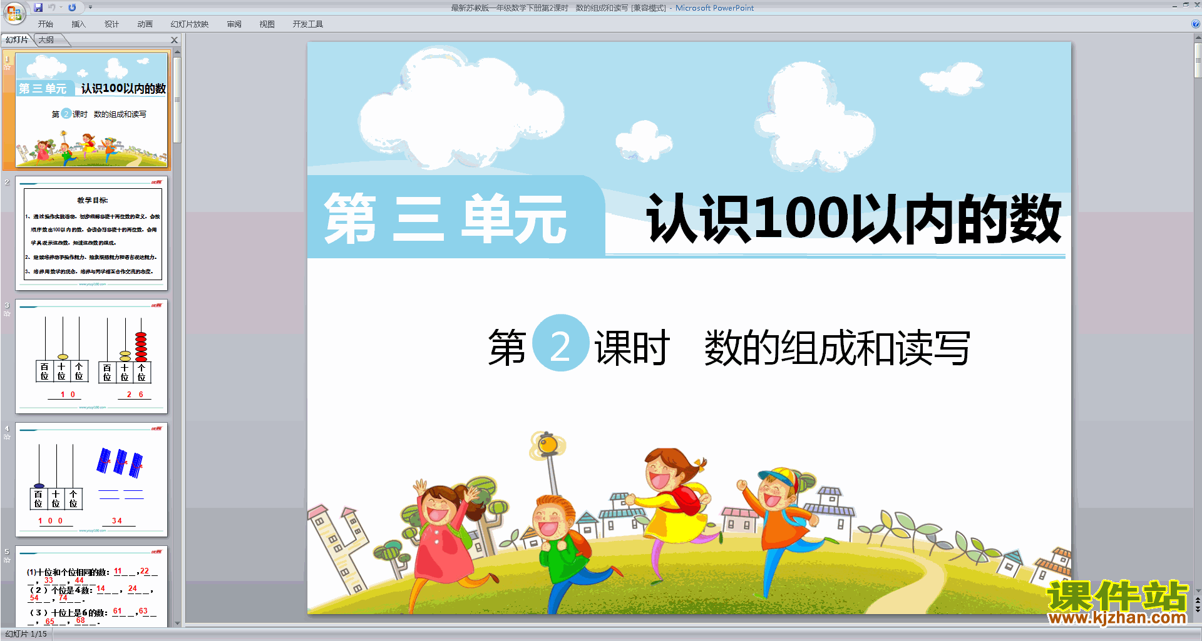The height and width of the screenshot is (641, 1202).
Task: Select slide 5 thumbnail with fill-in numbers
Action: click(91, 586)
